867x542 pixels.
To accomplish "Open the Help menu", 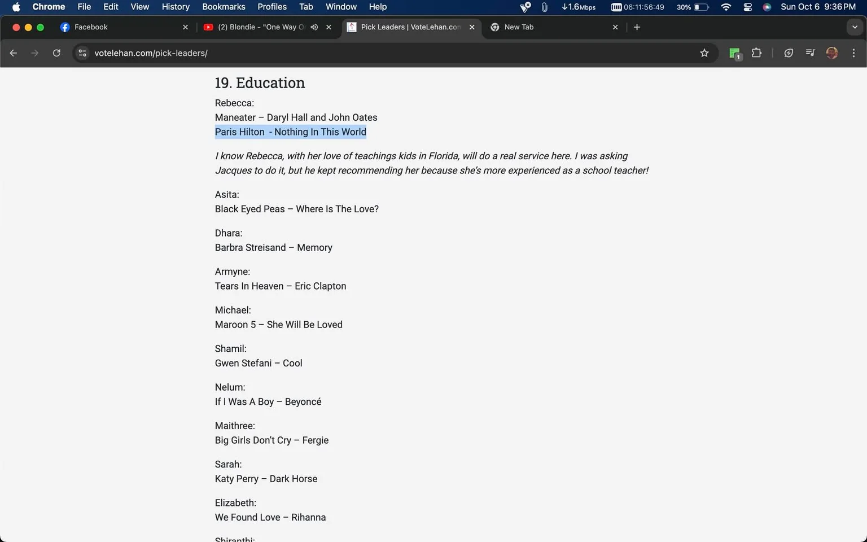I will coord(378,7).
